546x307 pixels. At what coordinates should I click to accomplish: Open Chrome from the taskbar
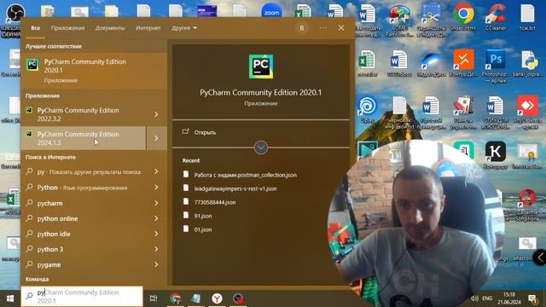[176, 298]
